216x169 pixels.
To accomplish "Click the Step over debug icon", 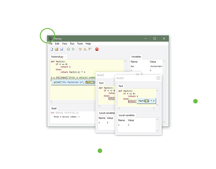I will (80, 49).
